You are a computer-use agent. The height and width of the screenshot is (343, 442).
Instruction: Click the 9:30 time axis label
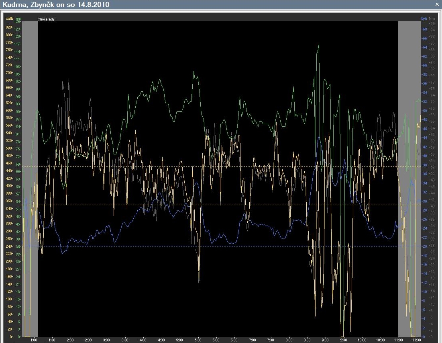tap(343, 340)
